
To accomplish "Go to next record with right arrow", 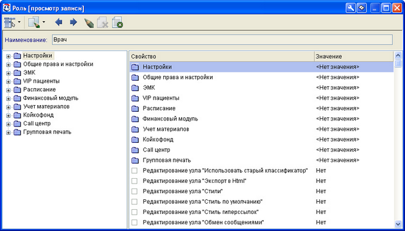I will pyautogui.click(x=73, y=22).
